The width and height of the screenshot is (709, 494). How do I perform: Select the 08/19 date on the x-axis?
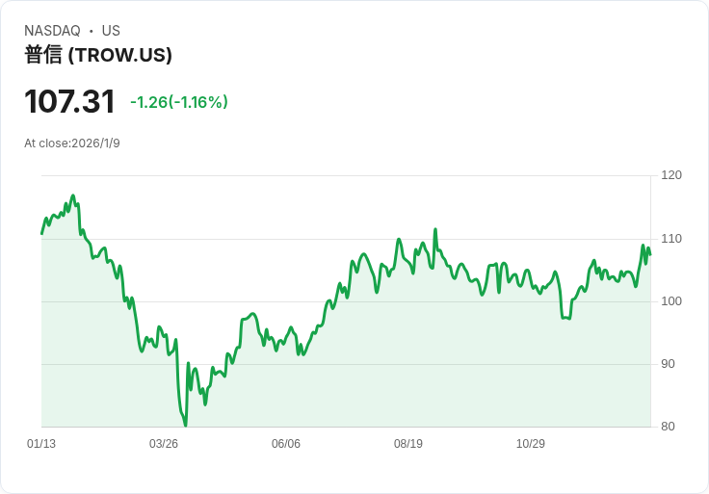408,444
